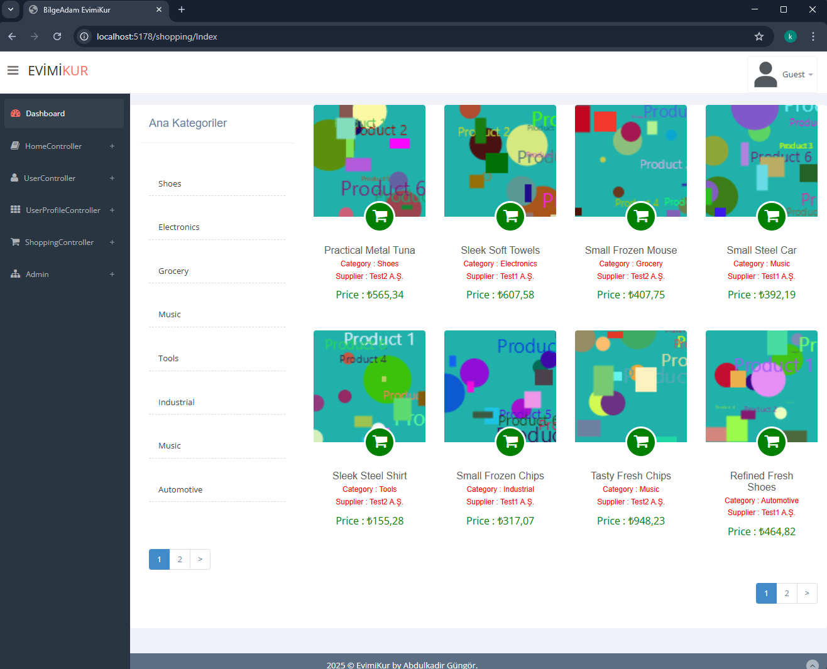Open the Guest user dropdown
Screen dimensions: 827x669
click(x=782, y=74)
